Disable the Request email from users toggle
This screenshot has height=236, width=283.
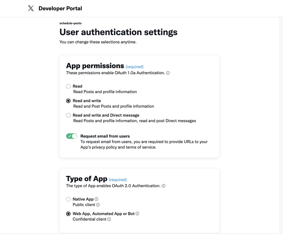tap(71, 136)
